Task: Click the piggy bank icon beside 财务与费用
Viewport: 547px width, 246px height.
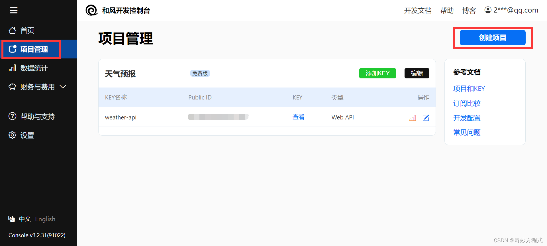Action: pyautogui.click(x=12, y=87)
